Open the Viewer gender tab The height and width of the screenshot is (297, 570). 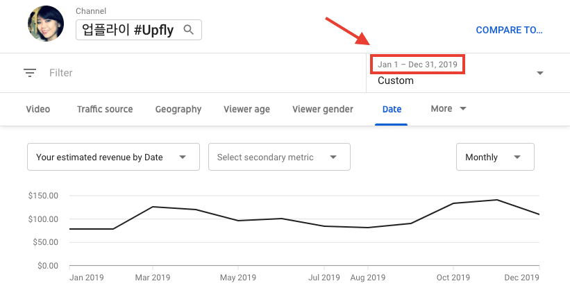[323, 109]
